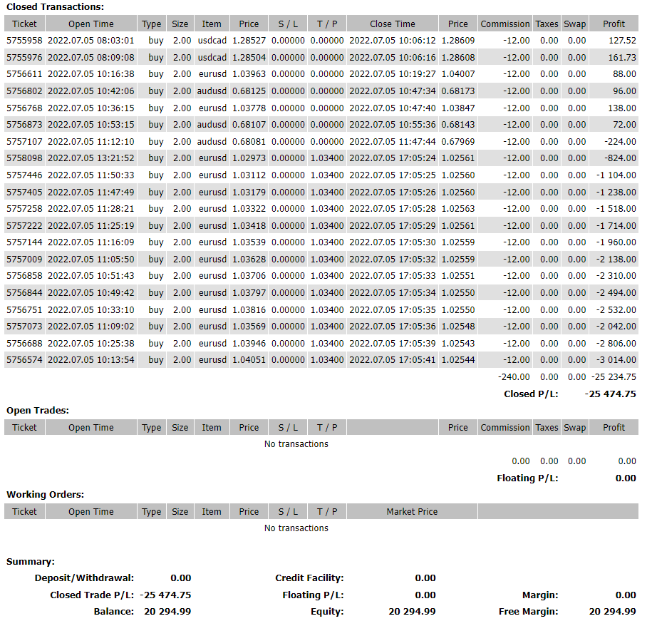
Task: Click the 'Closed P/L:' label
Action: point(531,394)
